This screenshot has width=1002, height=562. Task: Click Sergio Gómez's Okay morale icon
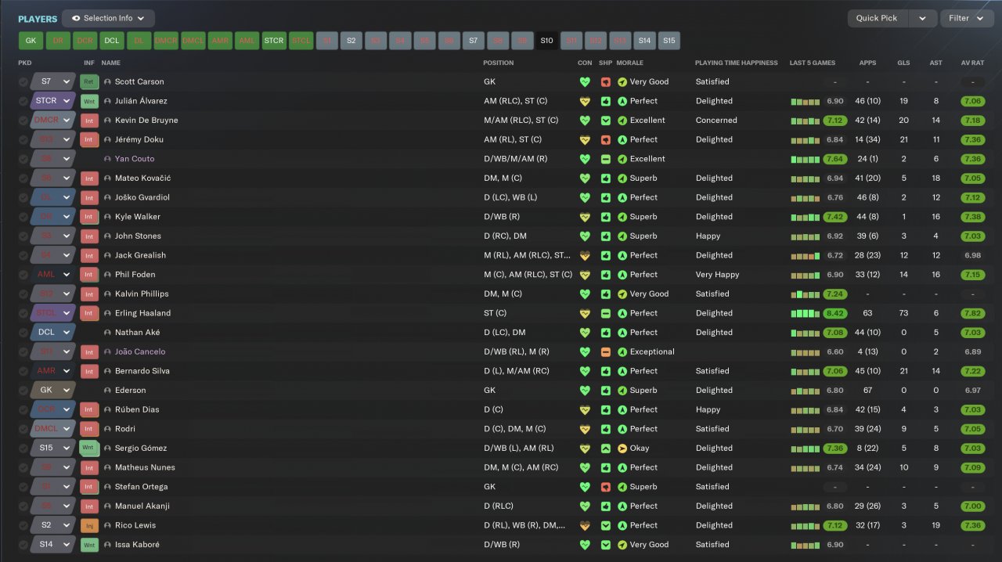(622, 449)
